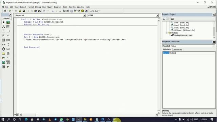
Task: Click the code window horizontal scrollbar thumb
Action: (28, 115)
